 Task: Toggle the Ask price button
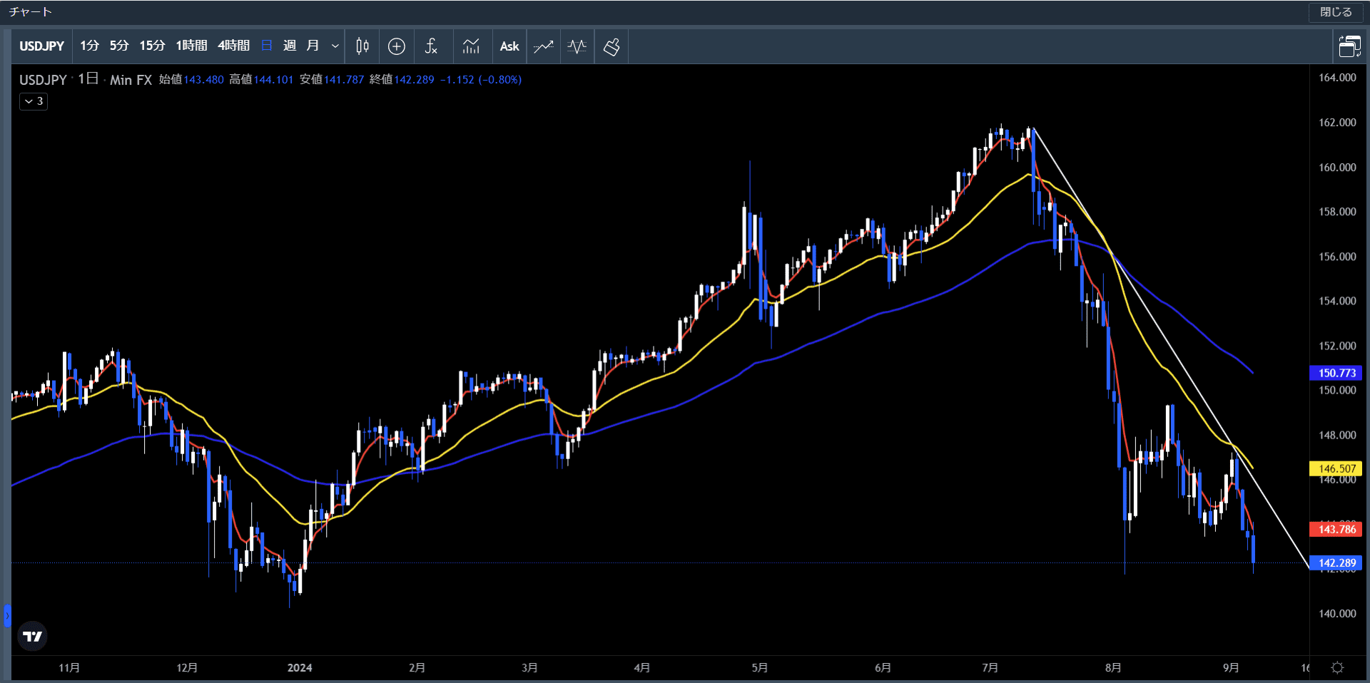(509, 46)
